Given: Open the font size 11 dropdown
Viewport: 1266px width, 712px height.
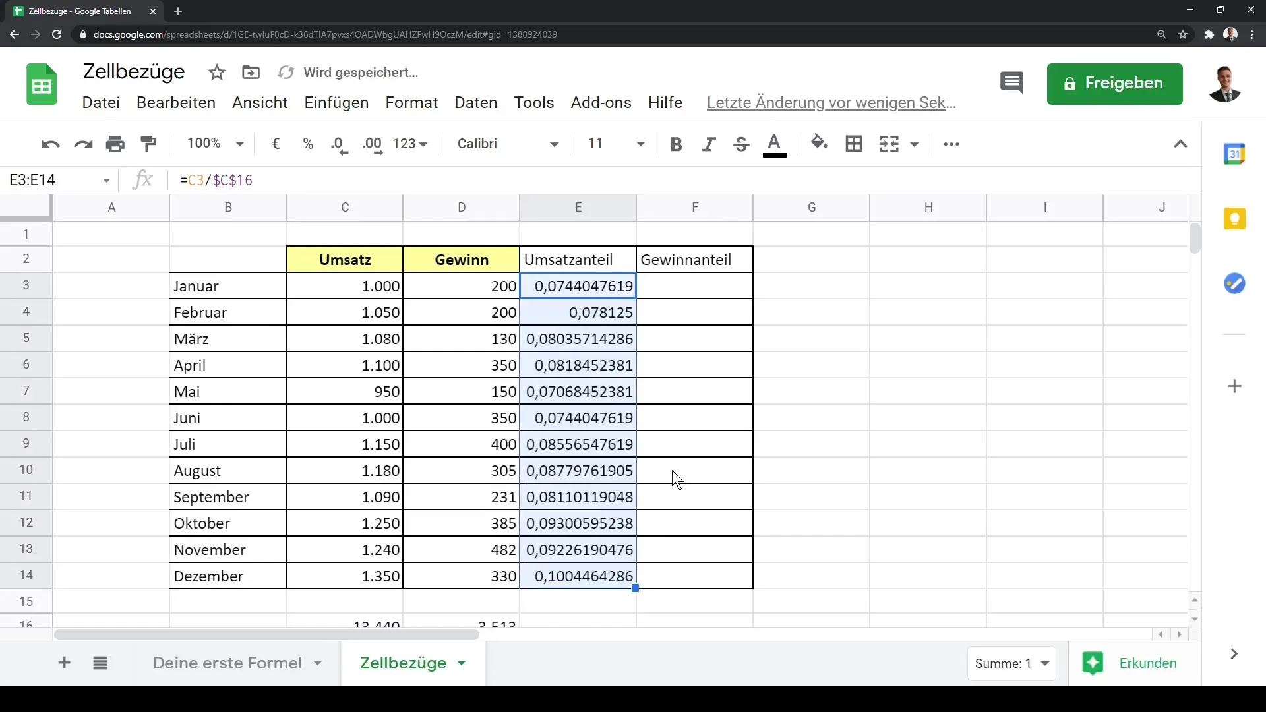Looking at the screenshot, I should [615, 144].
